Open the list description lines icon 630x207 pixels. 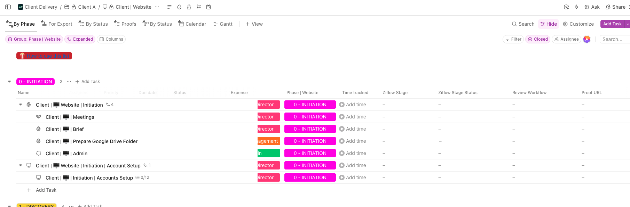(x=169, y=7)
